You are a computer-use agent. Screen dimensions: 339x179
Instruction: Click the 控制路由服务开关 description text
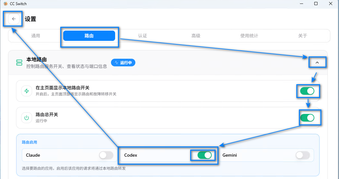(67, 66)
